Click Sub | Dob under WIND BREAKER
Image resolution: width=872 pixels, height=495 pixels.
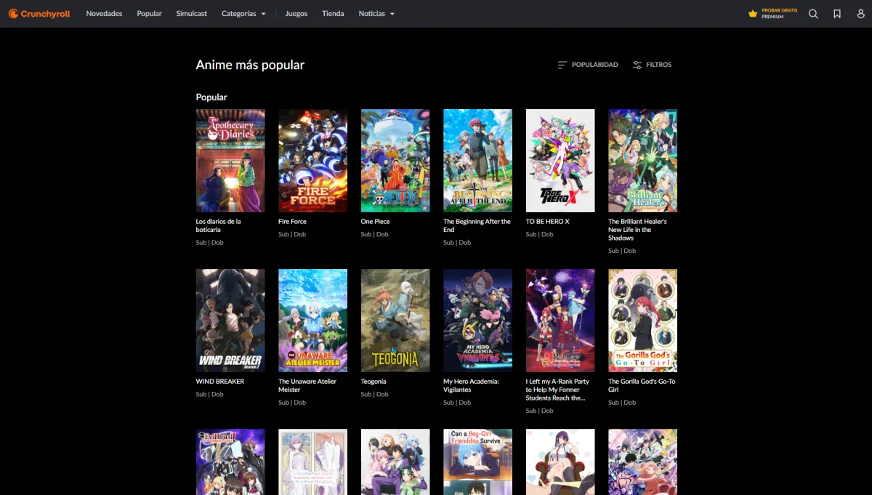point(209,394)
